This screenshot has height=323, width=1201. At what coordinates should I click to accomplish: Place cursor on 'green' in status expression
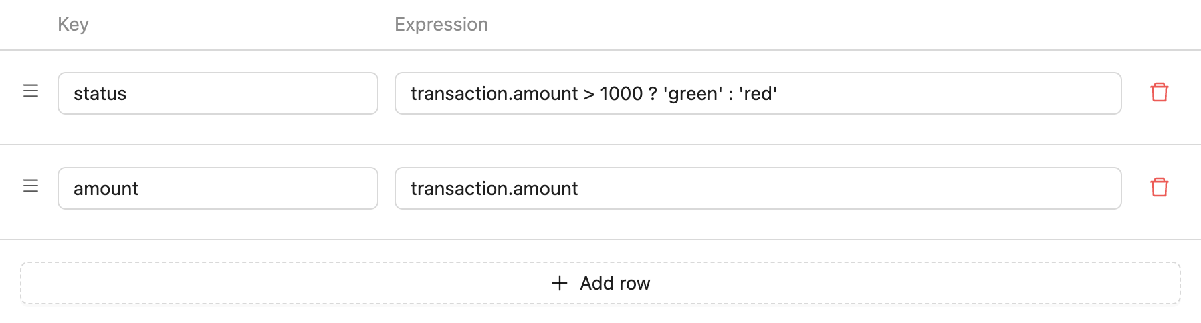(693, 94)
